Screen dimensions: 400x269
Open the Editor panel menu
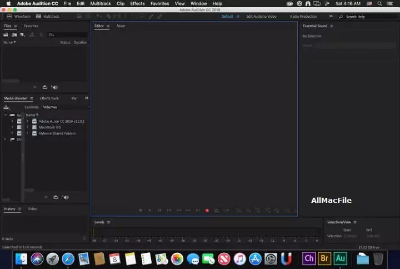tap(108, 26)
